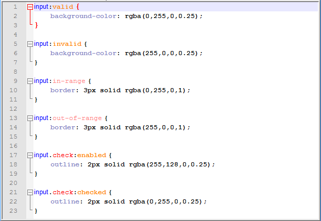Image resolution: width=321 pixels, height=221 pixels.
Task: Select line number 12 in the gutter
Action: tap(13, 109)
